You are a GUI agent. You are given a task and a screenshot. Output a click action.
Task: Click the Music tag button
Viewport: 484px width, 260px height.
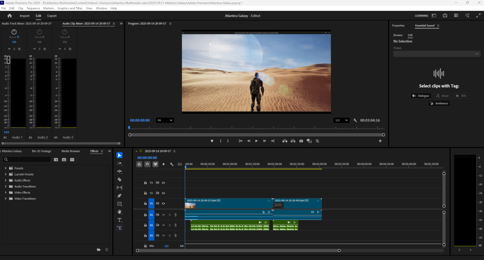(x=442, y=96)
